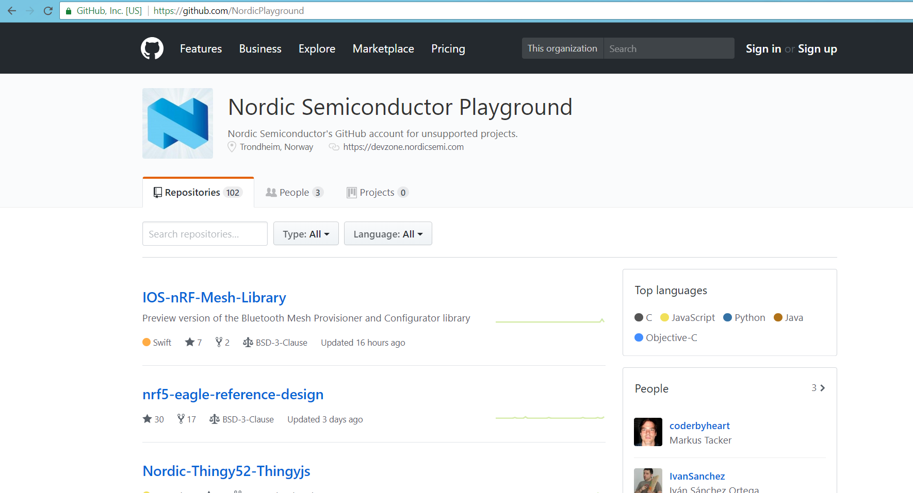
Task: Open Pricing in the top navigation
Action: coord(448,48)
